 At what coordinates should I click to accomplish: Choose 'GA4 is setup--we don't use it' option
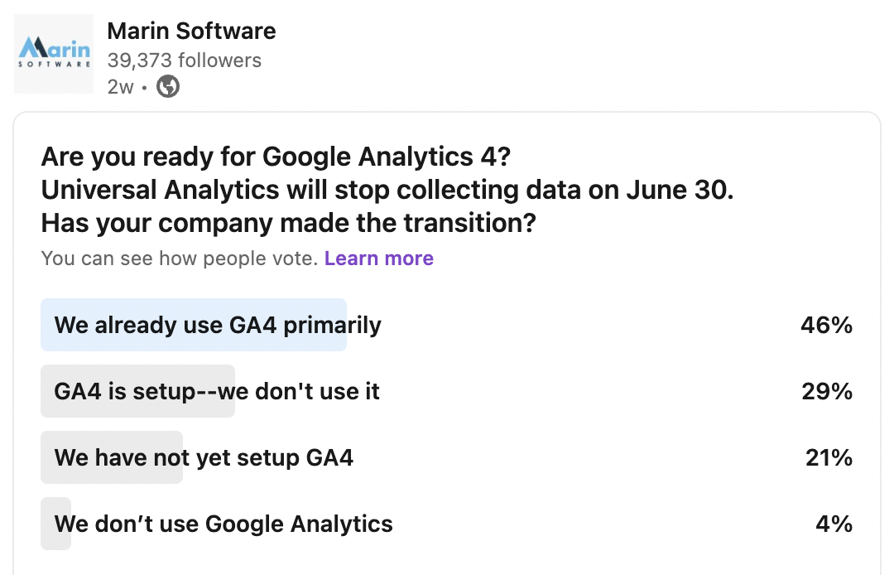tap(217, 391)
